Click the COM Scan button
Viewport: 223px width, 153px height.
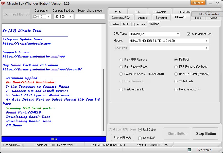point(115,129)
